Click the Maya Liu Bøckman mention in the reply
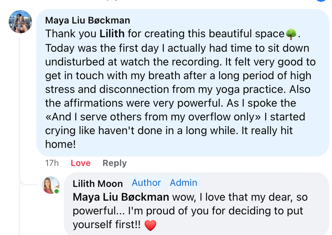The image size is (332, 235). click(x=121, y=197)
